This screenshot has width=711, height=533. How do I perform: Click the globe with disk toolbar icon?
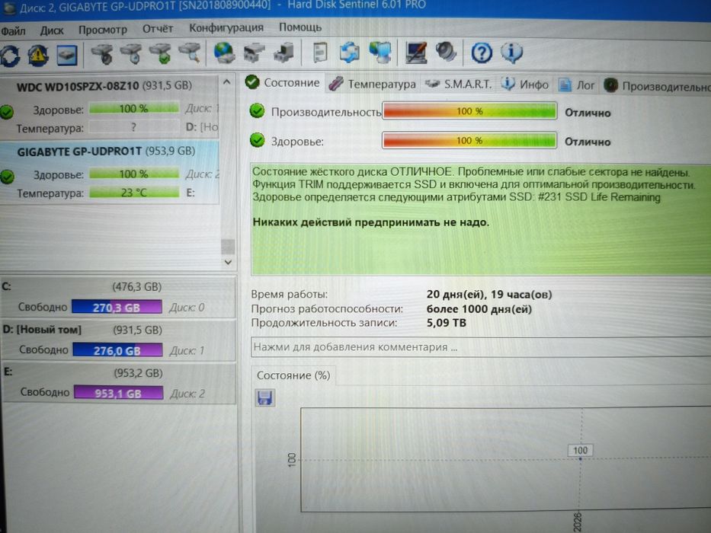[224, 53]
